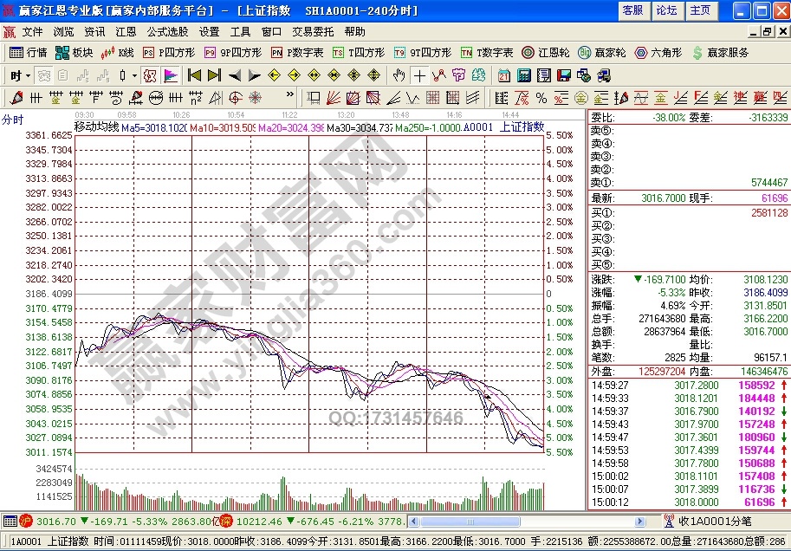Click the calculator icon in the toolbar
Screen dimensions: 791x551
pyautogui.click(x=523, y=75)
